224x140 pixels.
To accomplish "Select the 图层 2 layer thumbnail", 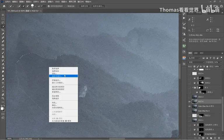I will click(195, 116).
